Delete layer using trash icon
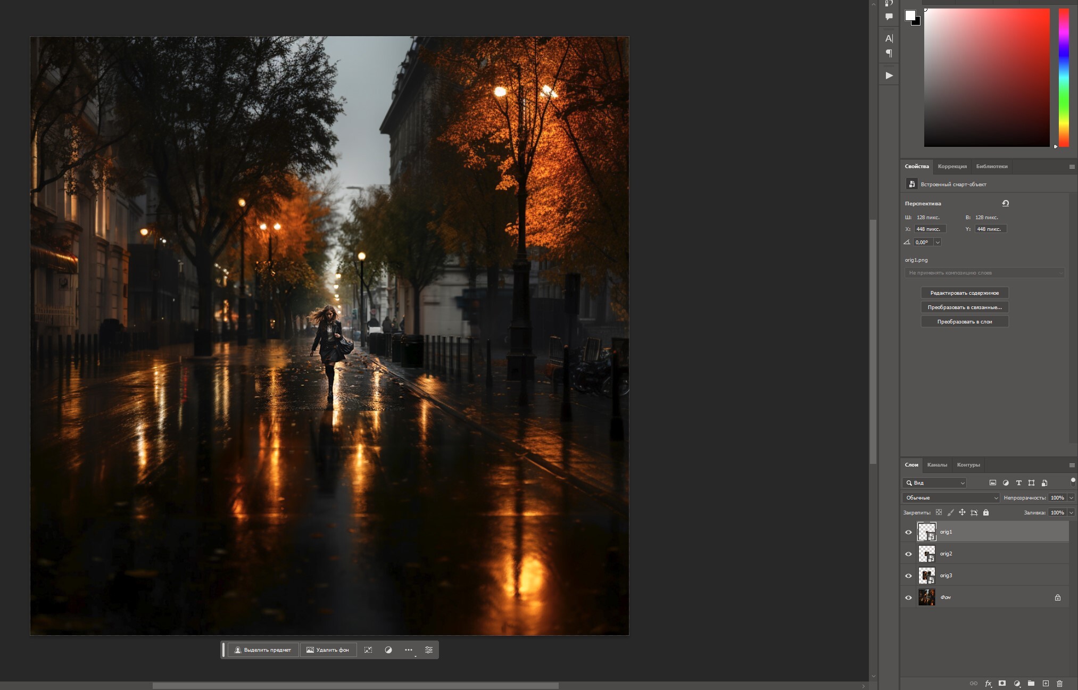The height and width of the screenshot is (690, 1078). coord(1059,684)
